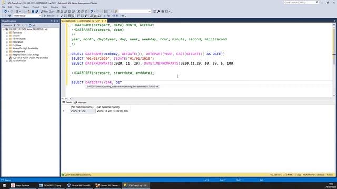Expand the Server Objects folder node

(7, 39)
